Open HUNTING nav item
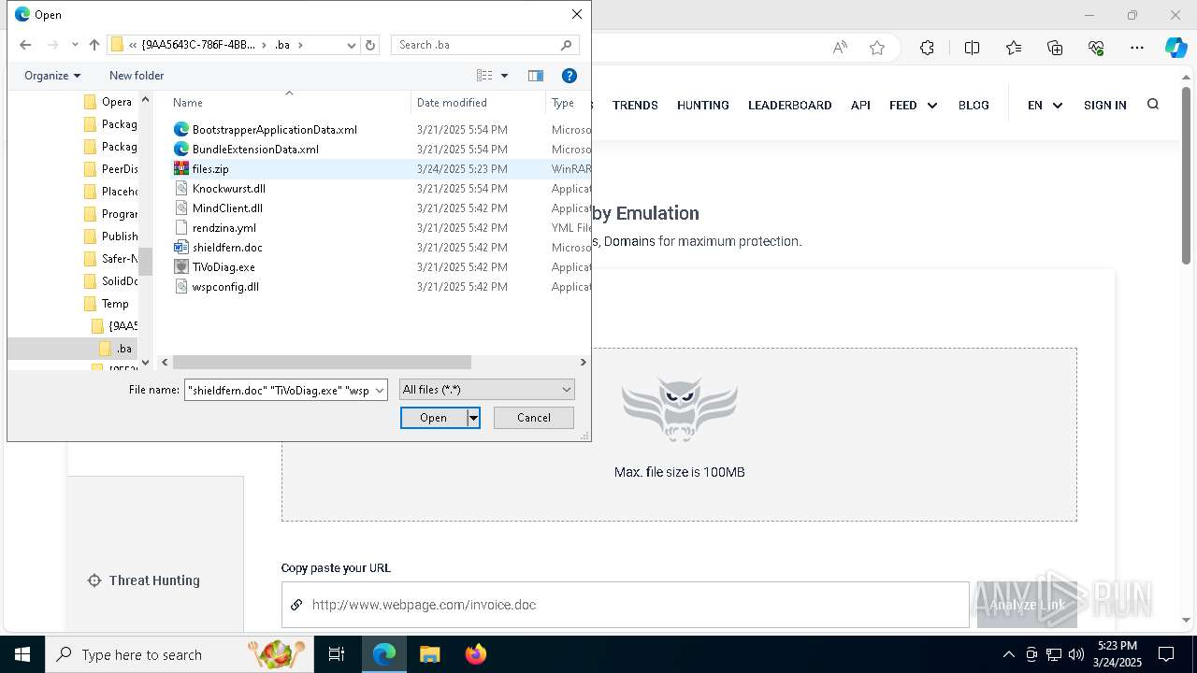Screen dimensions: 1197x673 pos(703,106)
